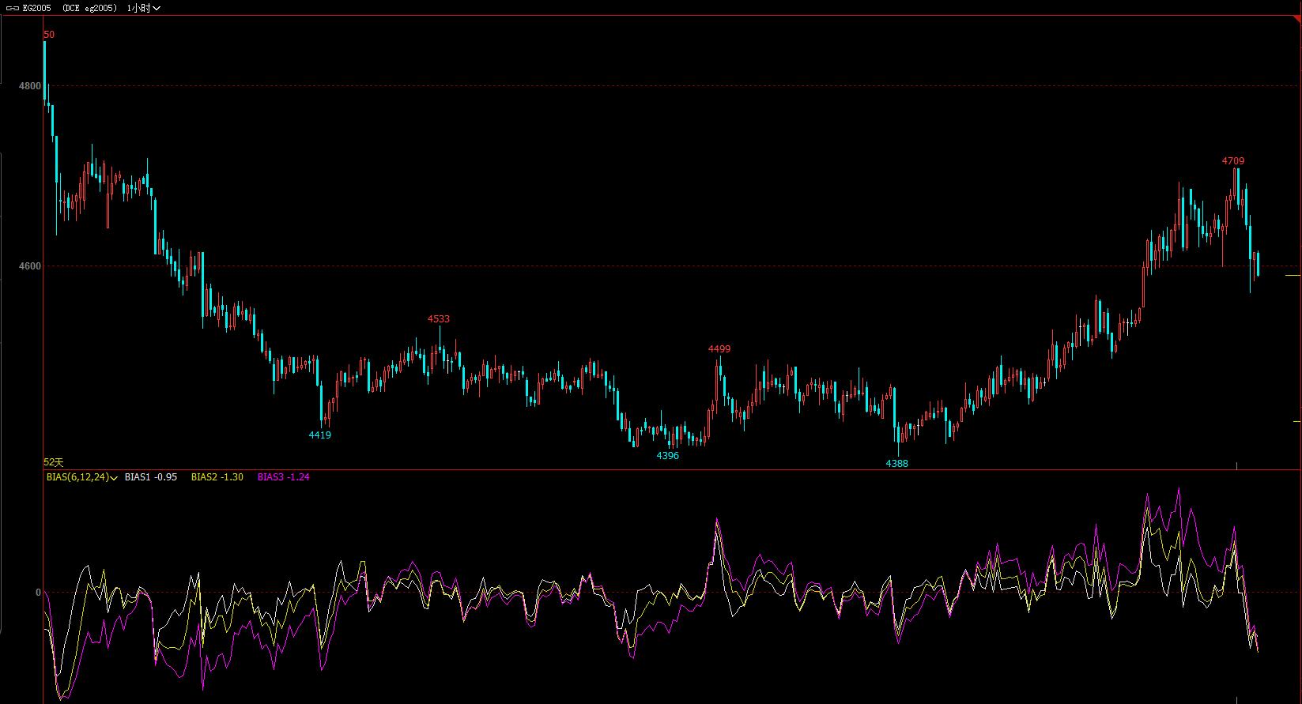The image size is (1302, 704).
Task: Expand the BIAS(6,12,24) indicator dropdown
Action: (115, 478)
